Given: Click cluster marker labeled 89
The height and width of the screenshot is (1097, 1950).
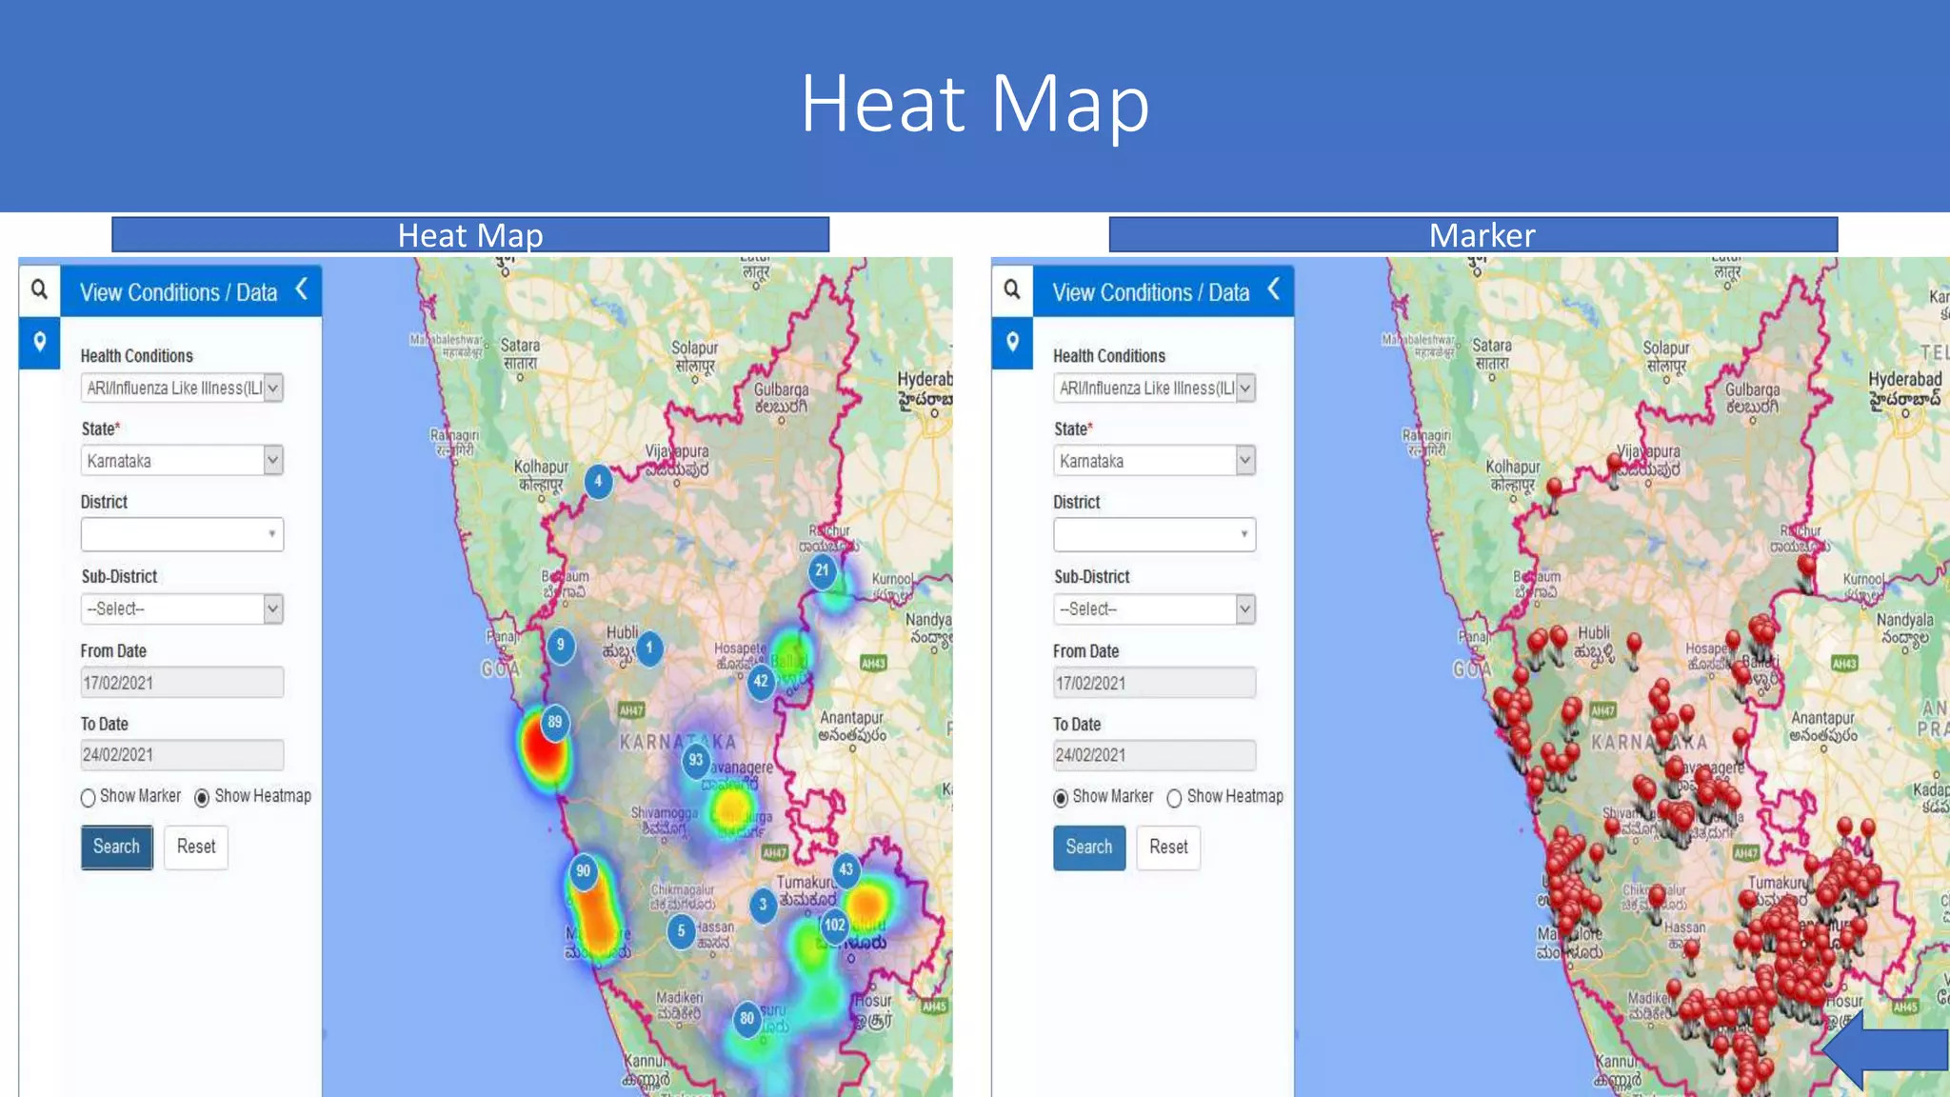Looking at the screenshot, I should (x=554, y=722).
